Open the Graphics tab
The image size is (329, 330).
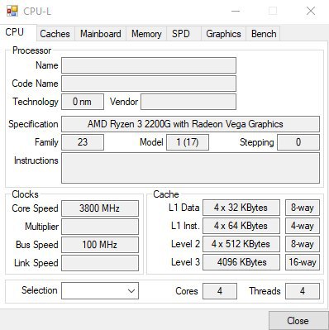pos(223,34)
